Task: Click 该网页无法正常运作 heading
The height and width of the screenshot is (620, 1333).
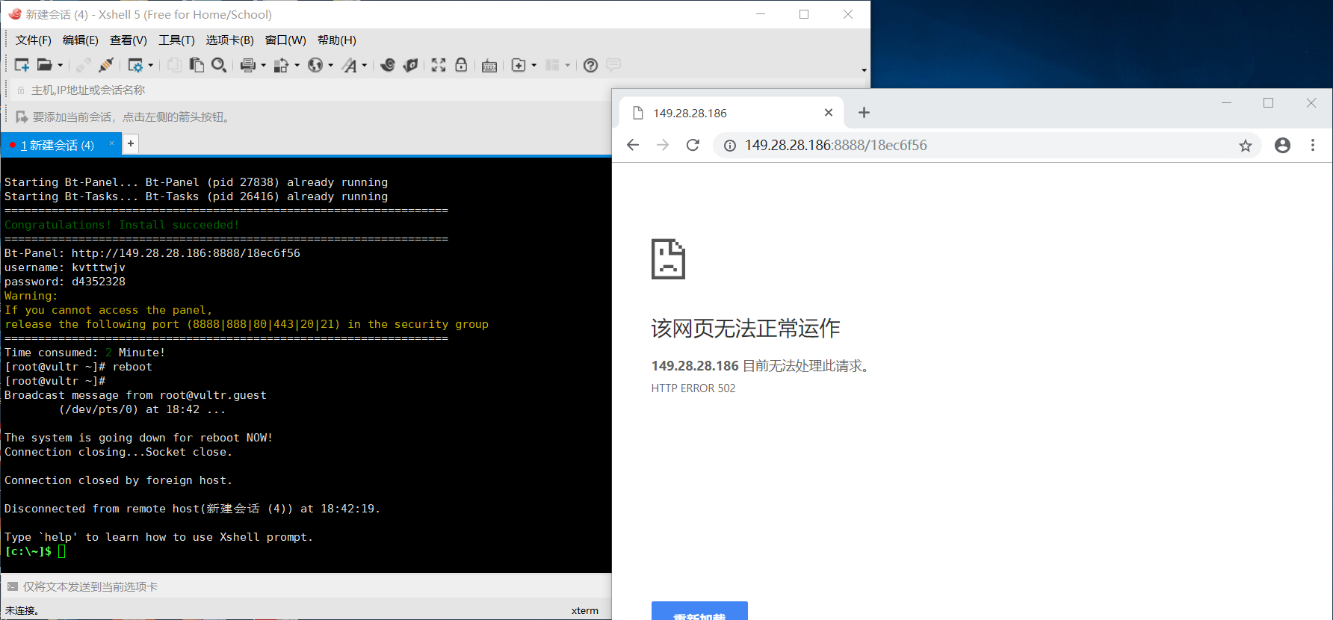Action: [746, 328]
